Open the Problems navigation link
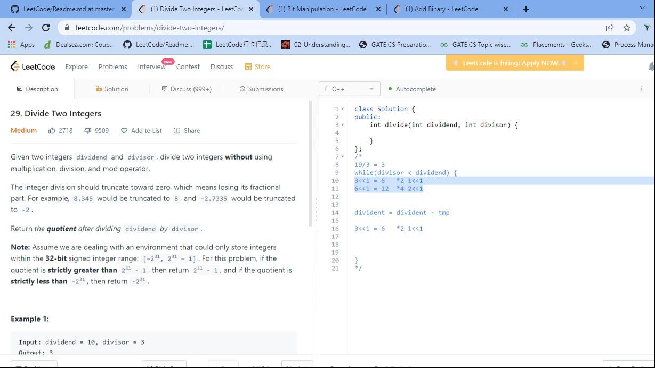The height and width of the screenshot is (368, 655). pyautogui.click(x=112, y=66)
